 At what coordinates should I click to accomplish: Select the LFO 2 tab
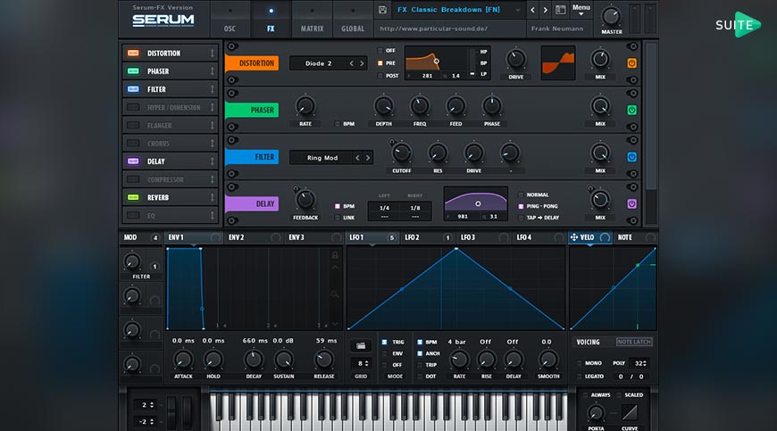[412, 237]
